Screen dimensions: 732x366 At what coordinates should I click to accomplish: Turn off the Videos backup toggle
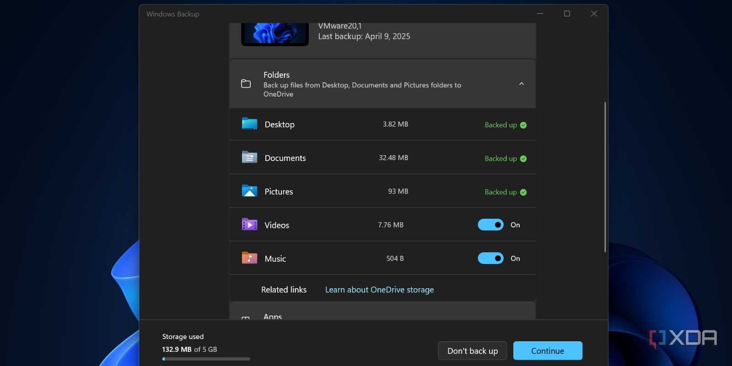click(x=490, y=225)
